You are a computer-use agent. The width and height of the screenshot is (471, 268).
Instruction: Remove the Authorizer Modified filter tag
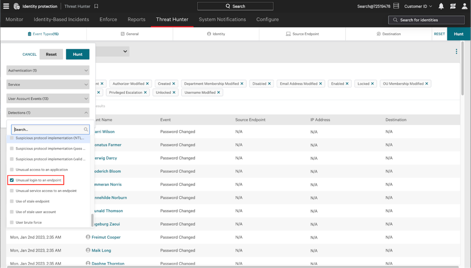tap(147, 84)
